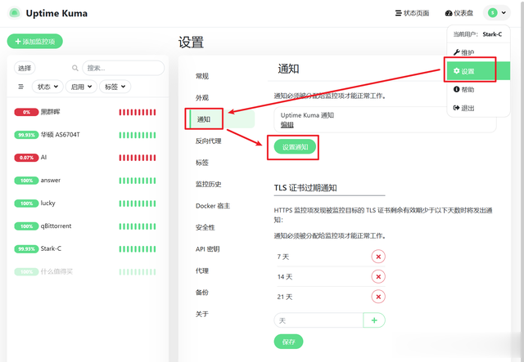The width and height of the screenshot is (524, 362).
Task: Expand the user avatar dropdown
Action: point(497,13)
